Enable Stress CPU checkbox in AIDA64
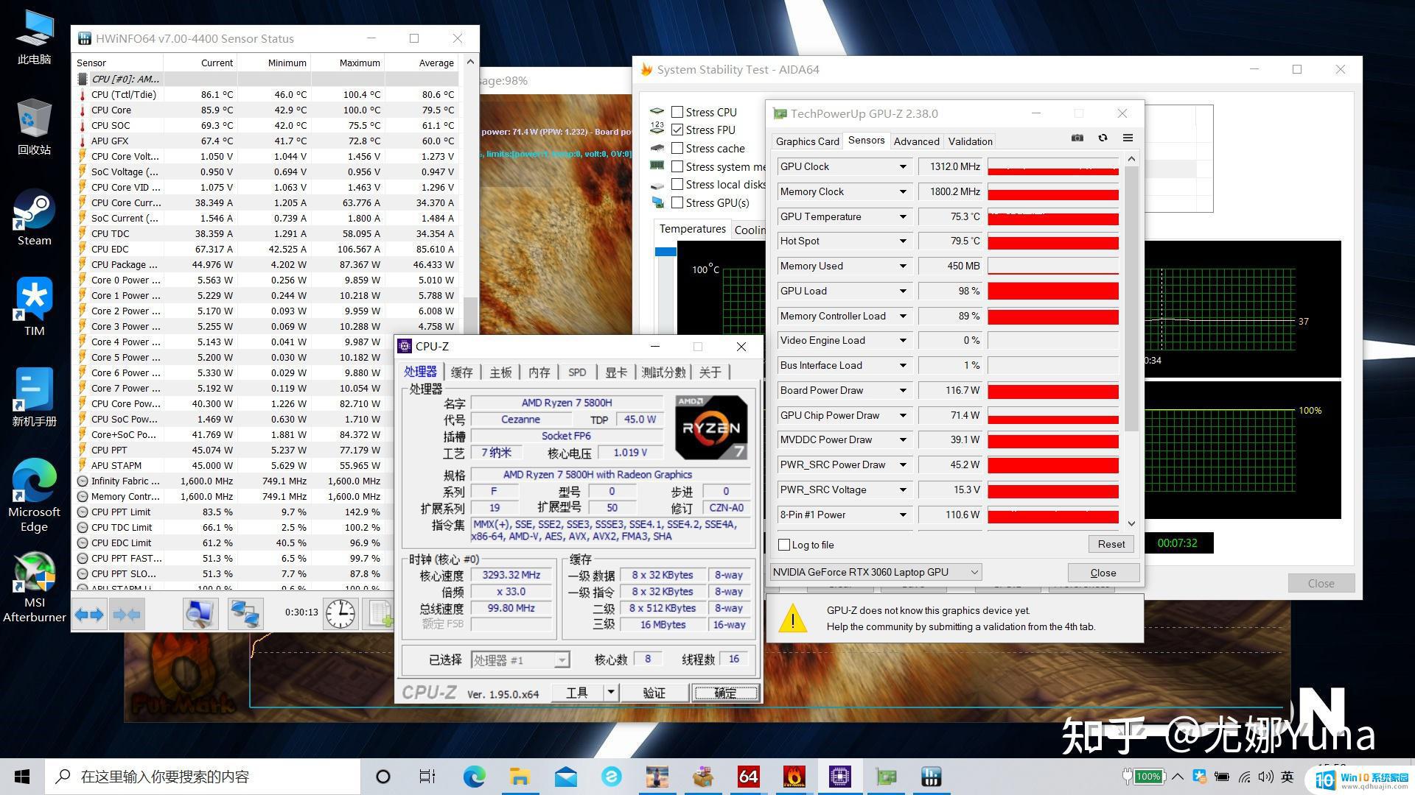The width and height of the screenshot is (1415, 795). point(677,112)
